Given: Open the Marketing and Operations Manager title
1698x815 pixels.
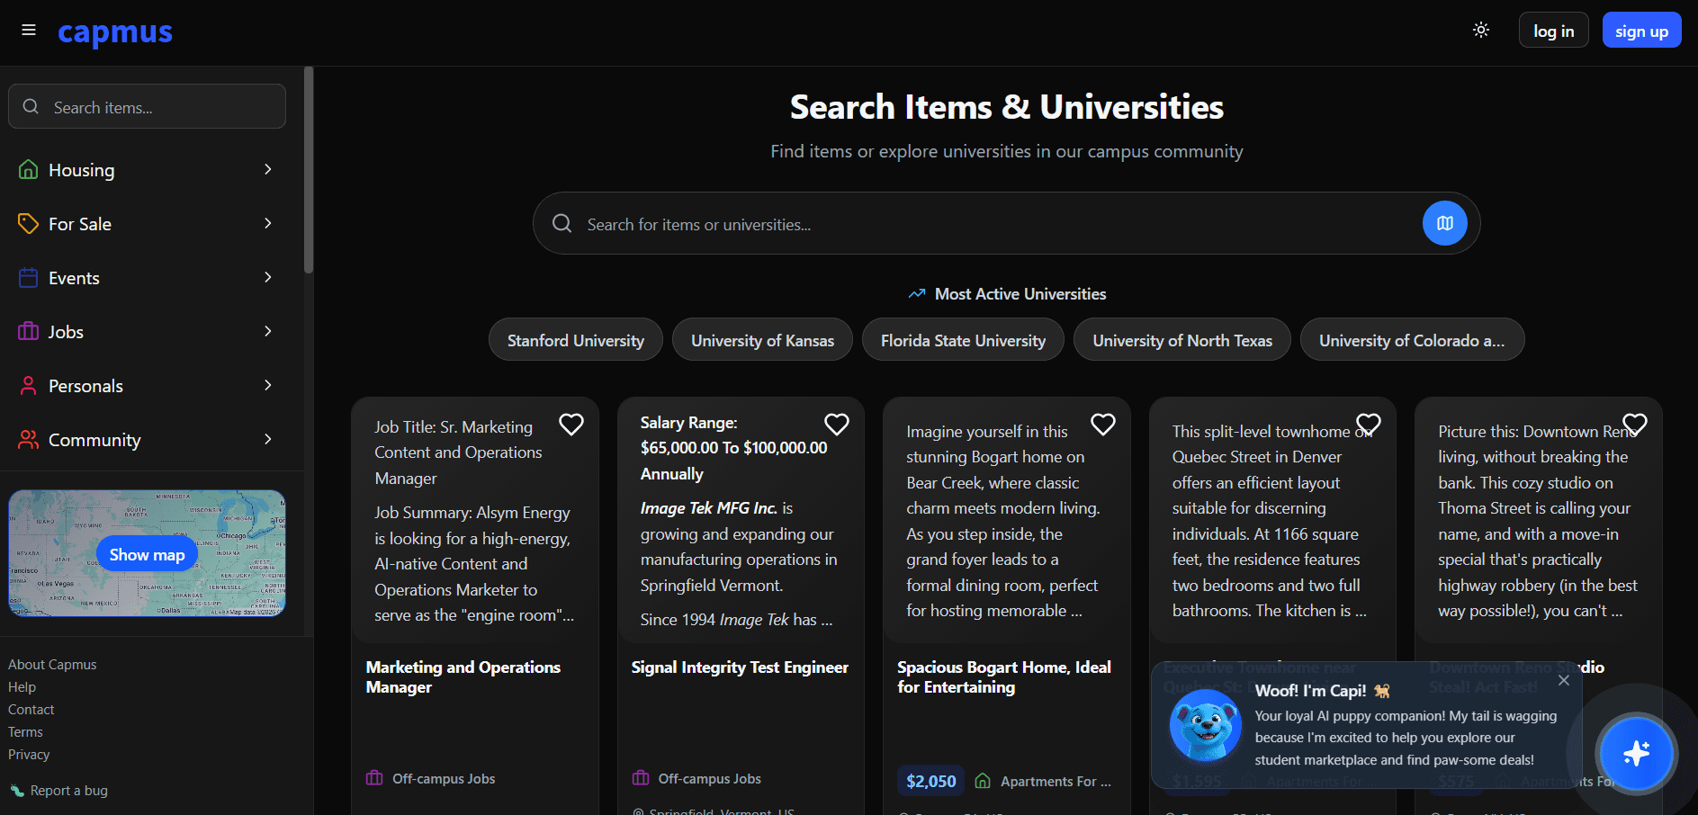Looking at the screenshot, I should click(x=463, y=676).
